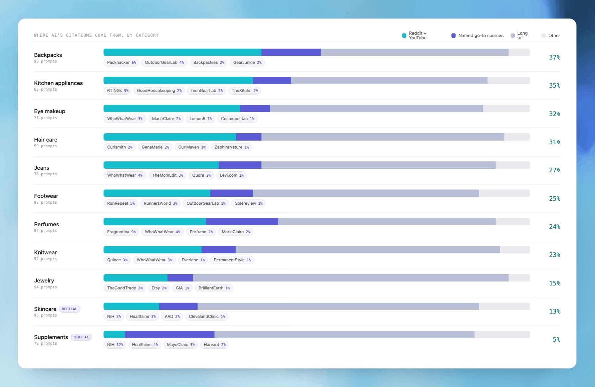The height and width of the screenshot is (387, 595).
Task: Click the Levi.com 1% chip
Action: pyautogui.click(x=232, y=175)
